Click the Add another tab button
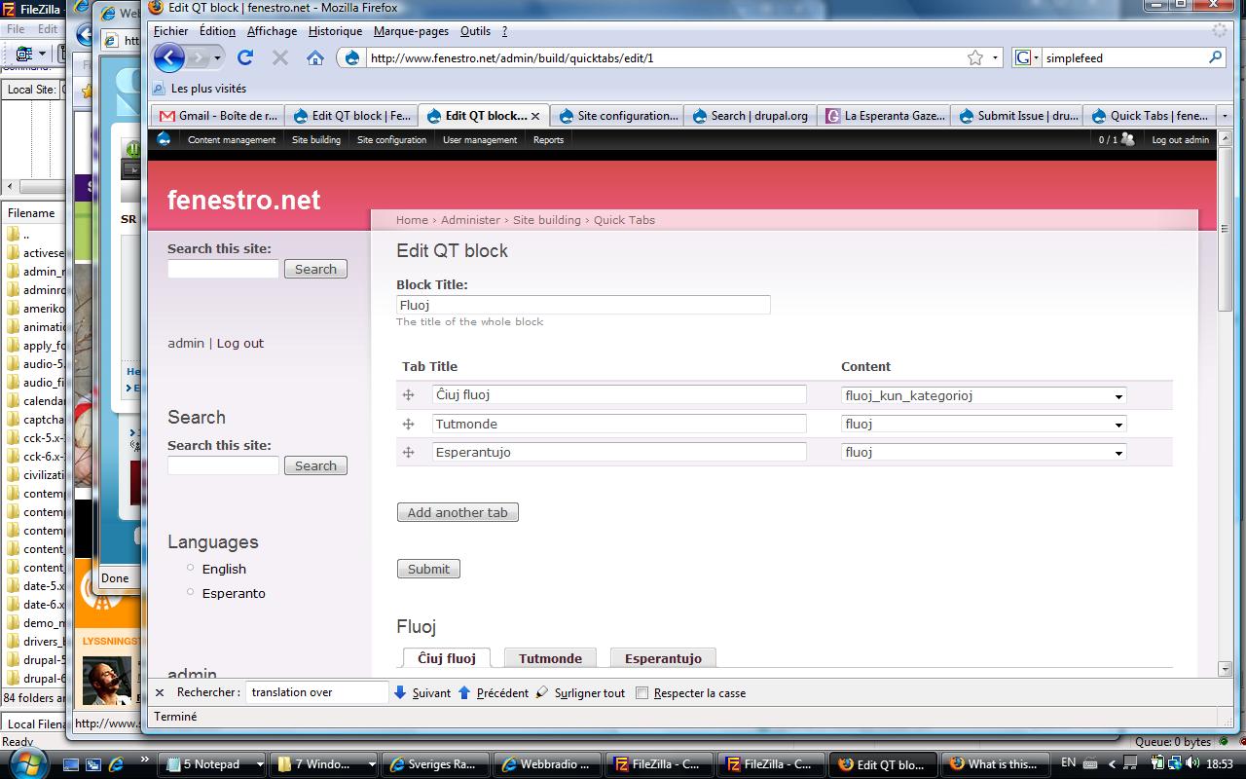The image size is (1246, 779). click(458, 512)
